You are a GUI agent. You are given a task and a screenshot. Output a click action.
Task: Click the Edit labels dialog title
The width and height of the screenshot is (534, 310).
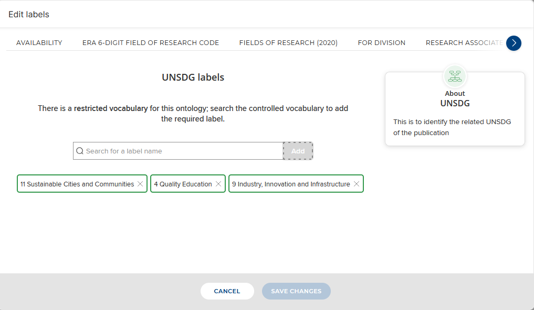pyautogui.click(x=29, y=15)
